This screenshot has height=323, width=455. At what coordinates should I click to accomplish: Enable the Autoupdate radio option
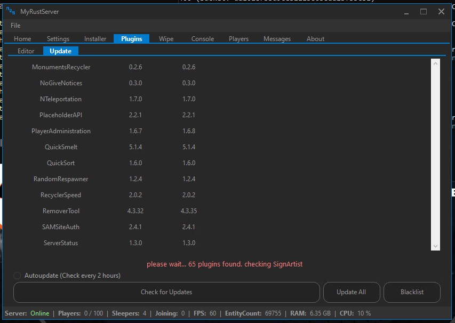coord(18,276)
